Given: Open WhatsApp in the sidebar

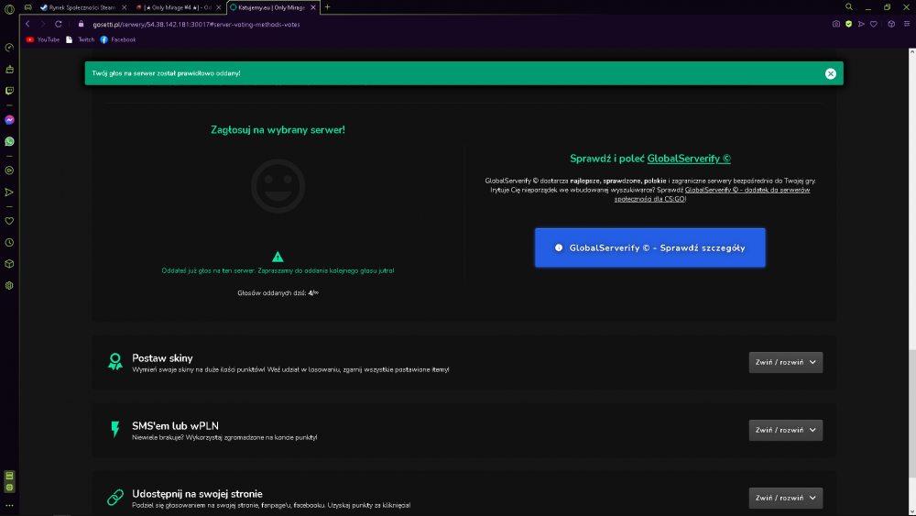Looking at the screenshot, I should click(9, 141).
